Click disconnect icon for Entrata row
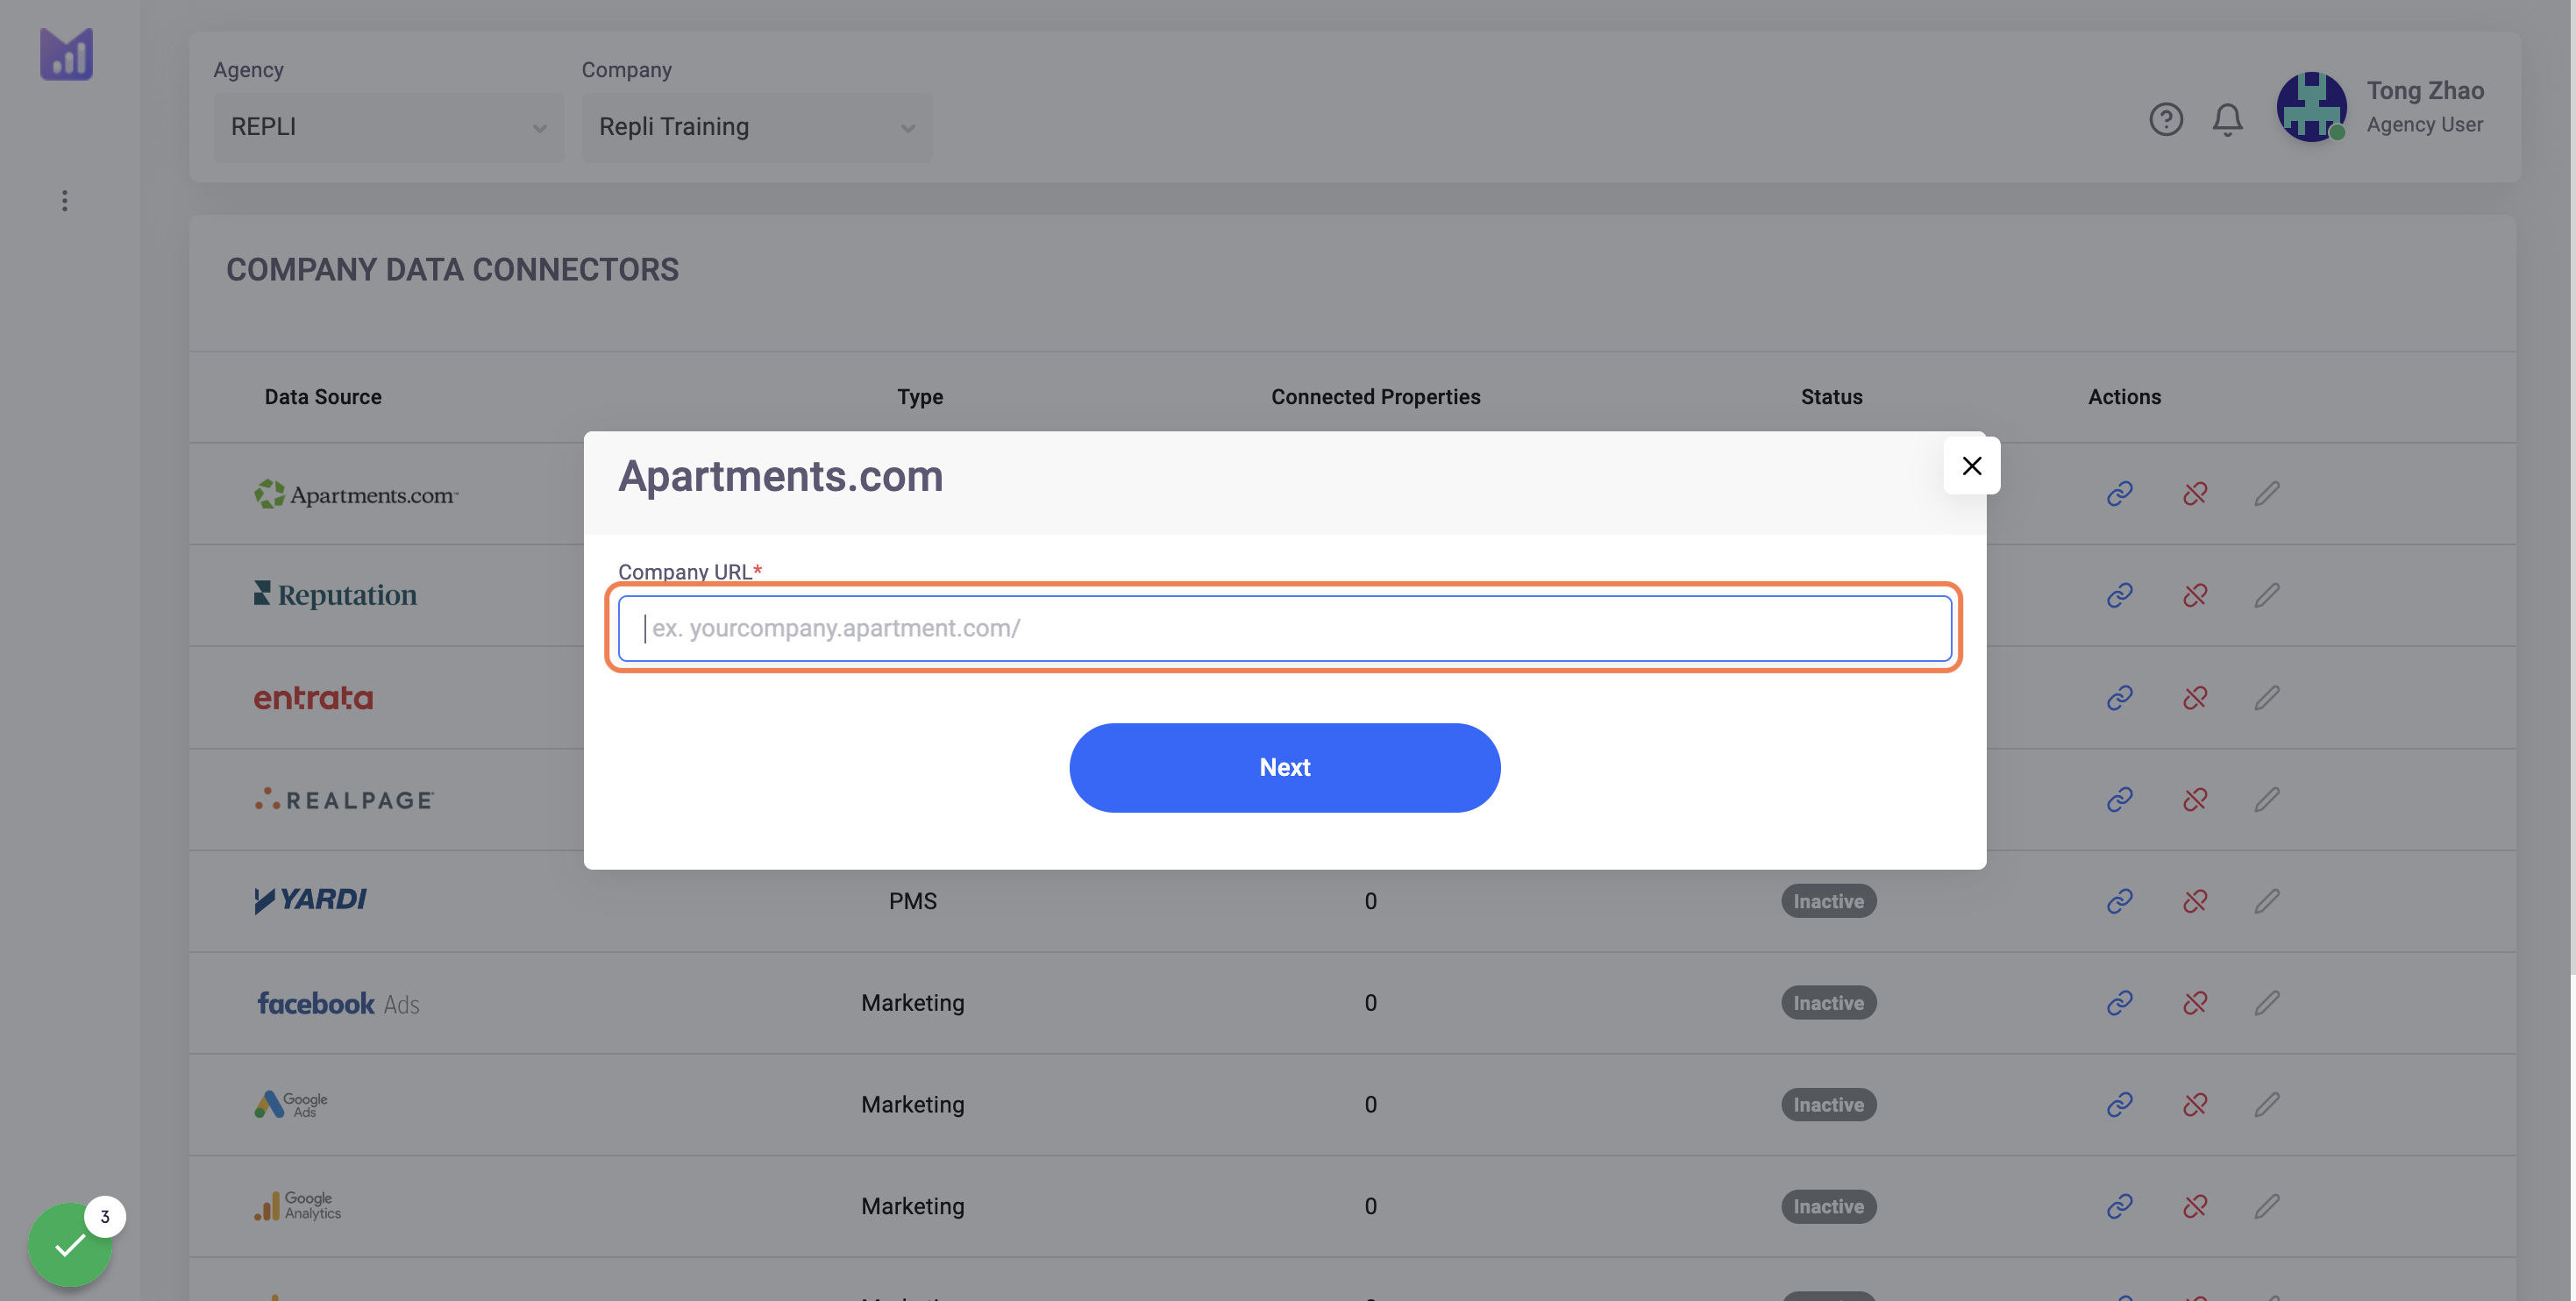This screenshot has height=1301, width=2576. coord(2194,698)
